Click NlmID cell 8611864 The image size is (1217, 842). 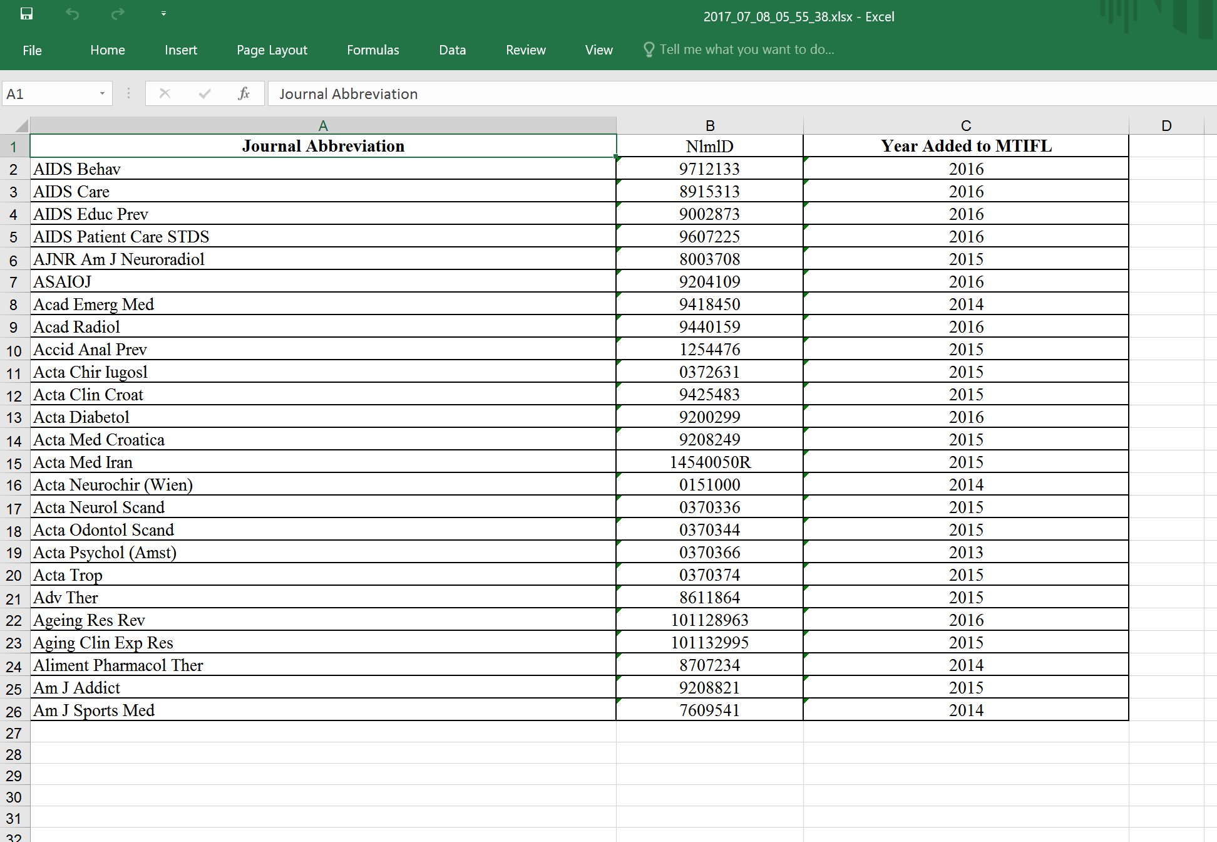[710, 597]
